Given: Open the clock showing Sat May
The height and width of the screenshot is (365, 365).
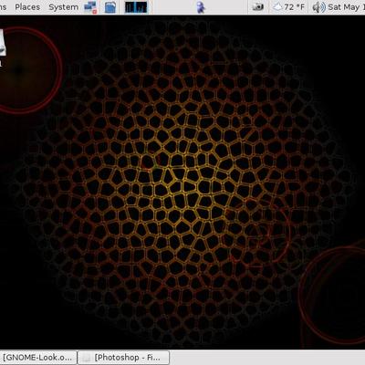Looking at the screenshot, I should (x=346, y=7).
